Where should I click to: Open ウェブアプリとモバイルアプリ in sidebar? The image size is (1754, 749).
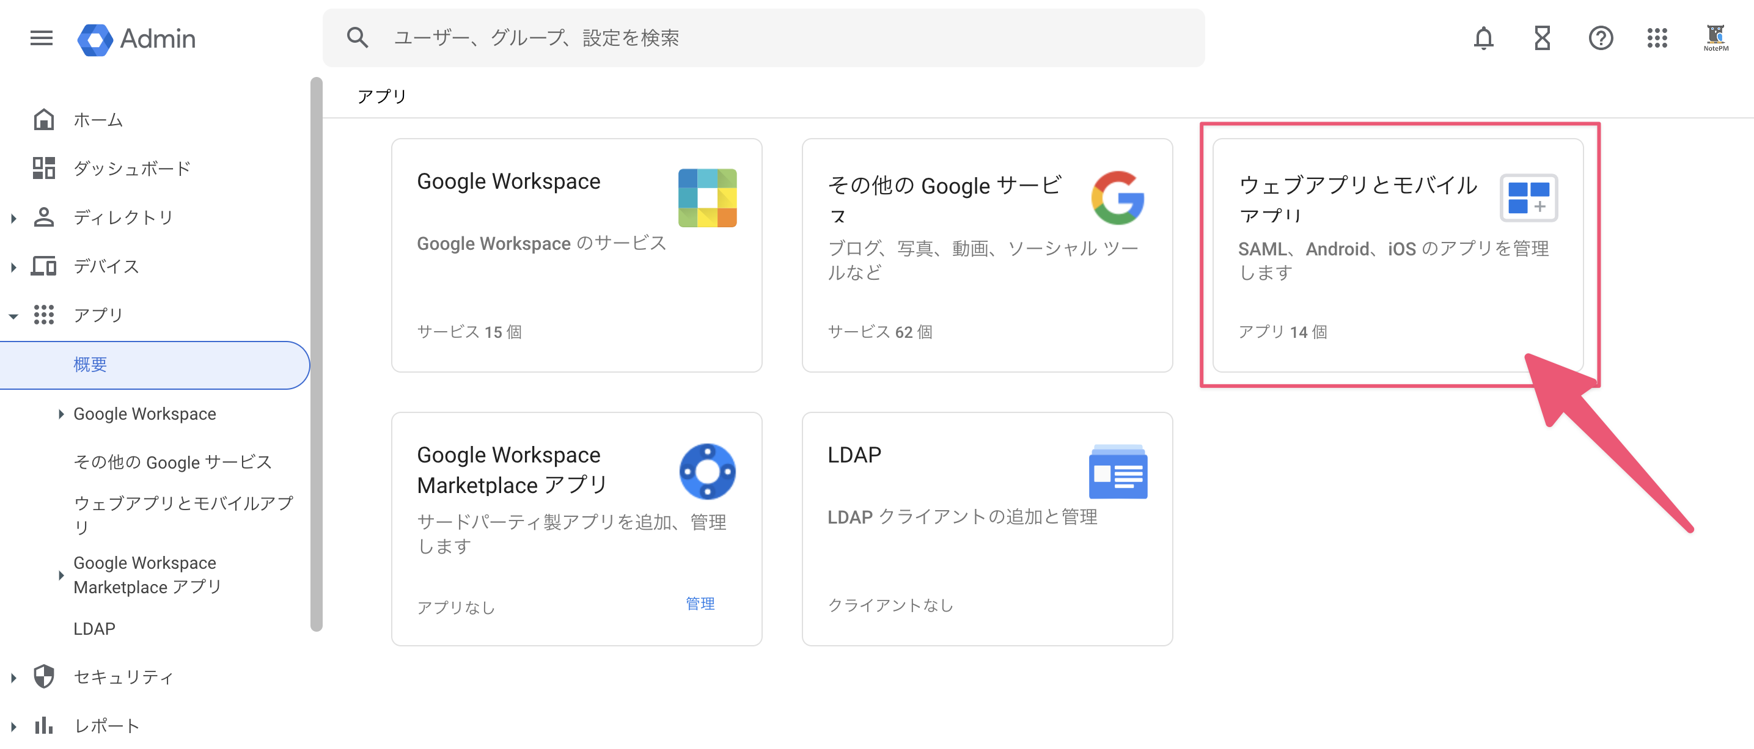183,515
